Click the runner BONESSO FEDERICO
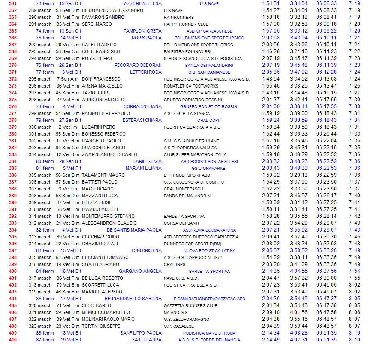 tap(103, 134)
